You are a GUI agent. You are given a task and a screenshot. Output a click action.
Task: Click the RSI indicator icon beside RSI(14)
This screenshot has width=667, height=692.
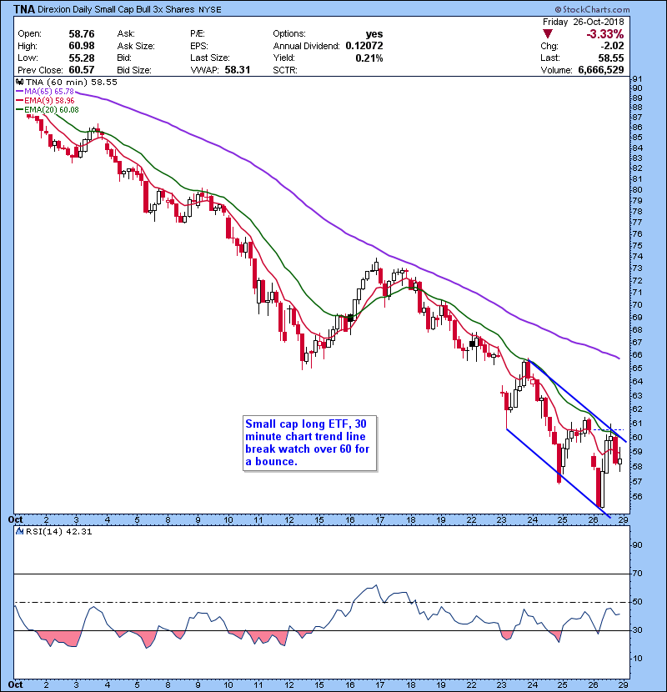point(19,531)
